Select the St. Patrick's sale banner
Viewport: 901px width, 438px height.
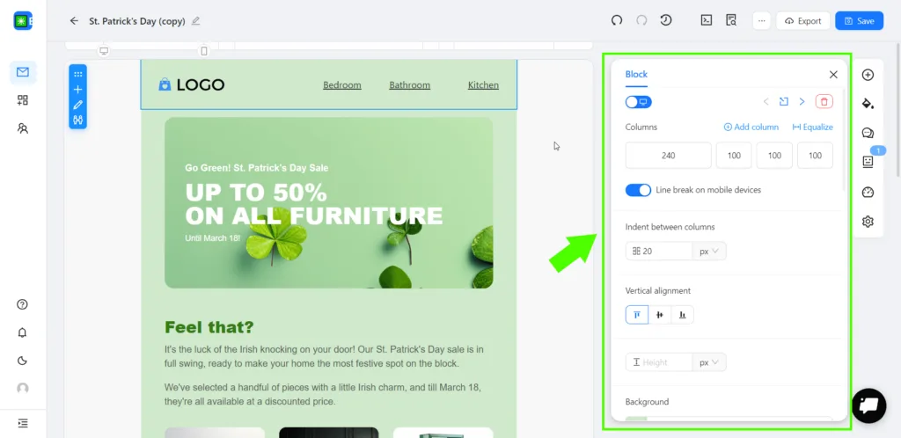(x=329, y=202)
